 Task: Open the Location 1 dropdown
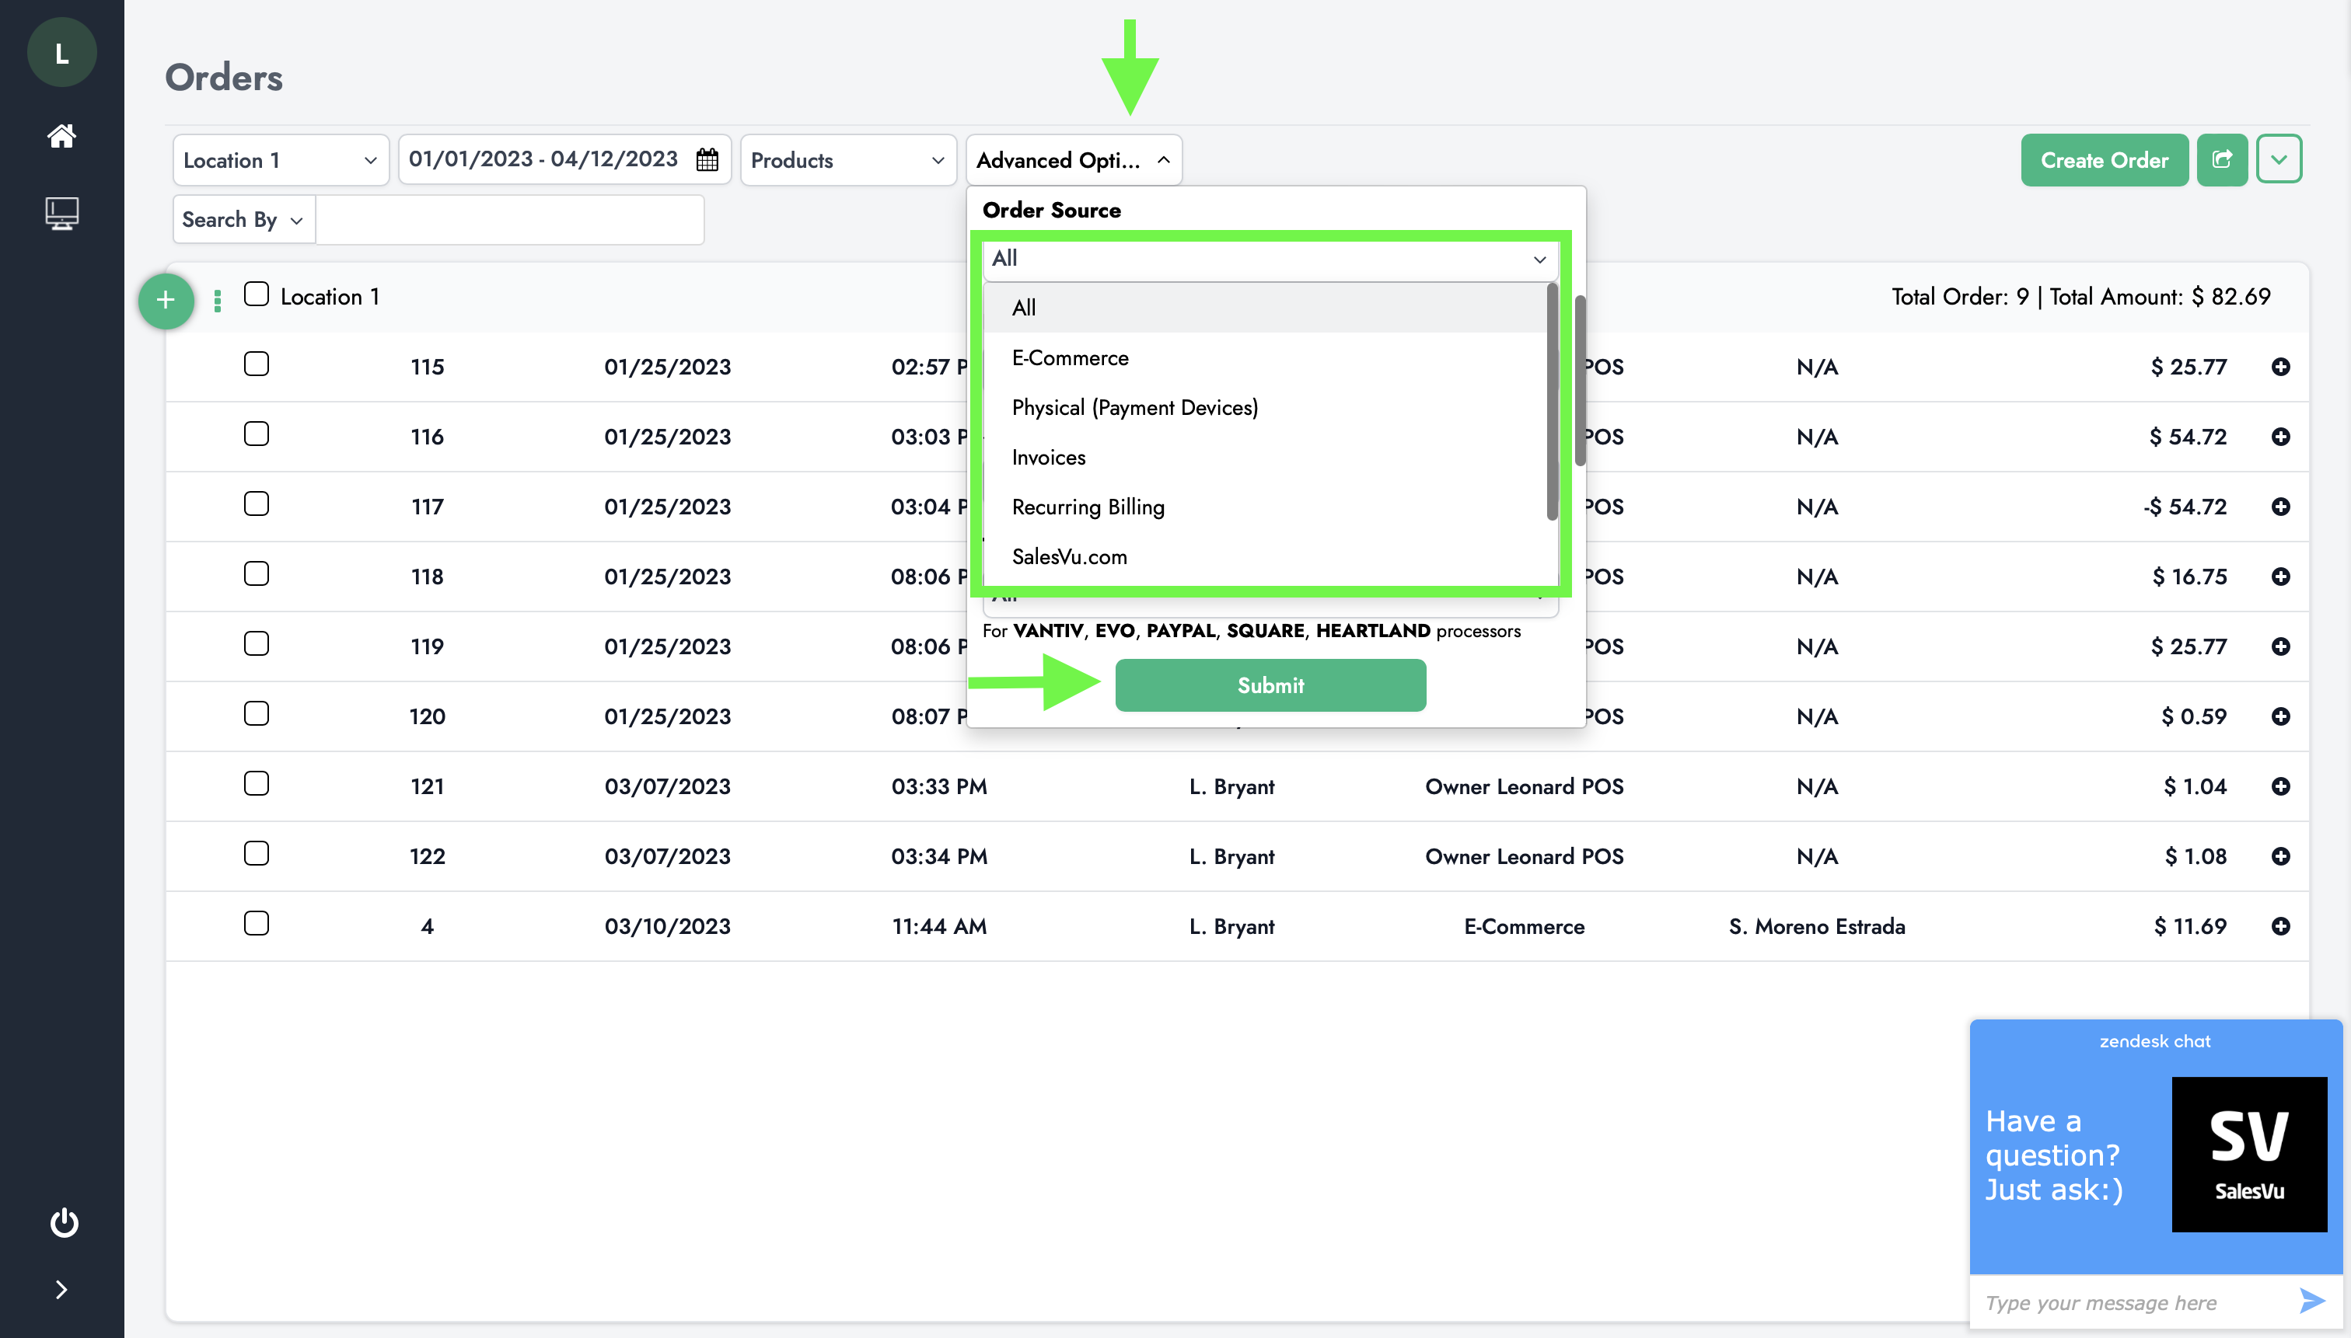pos(281,160)
